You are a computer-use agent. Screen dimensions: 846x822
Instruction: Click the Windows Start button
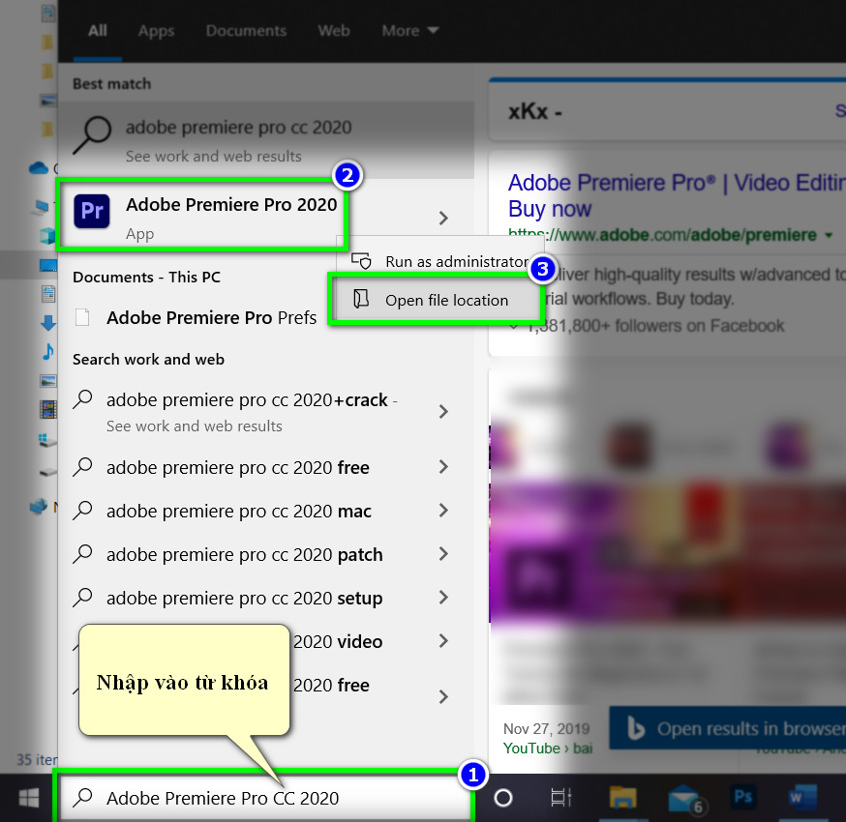coord(29,798)
